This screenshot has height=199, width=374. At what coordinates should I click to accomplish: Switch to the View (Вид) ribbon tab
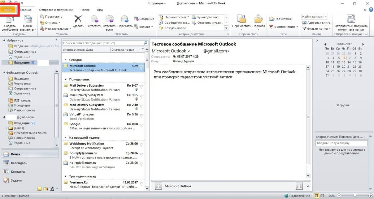click(100, 10)
